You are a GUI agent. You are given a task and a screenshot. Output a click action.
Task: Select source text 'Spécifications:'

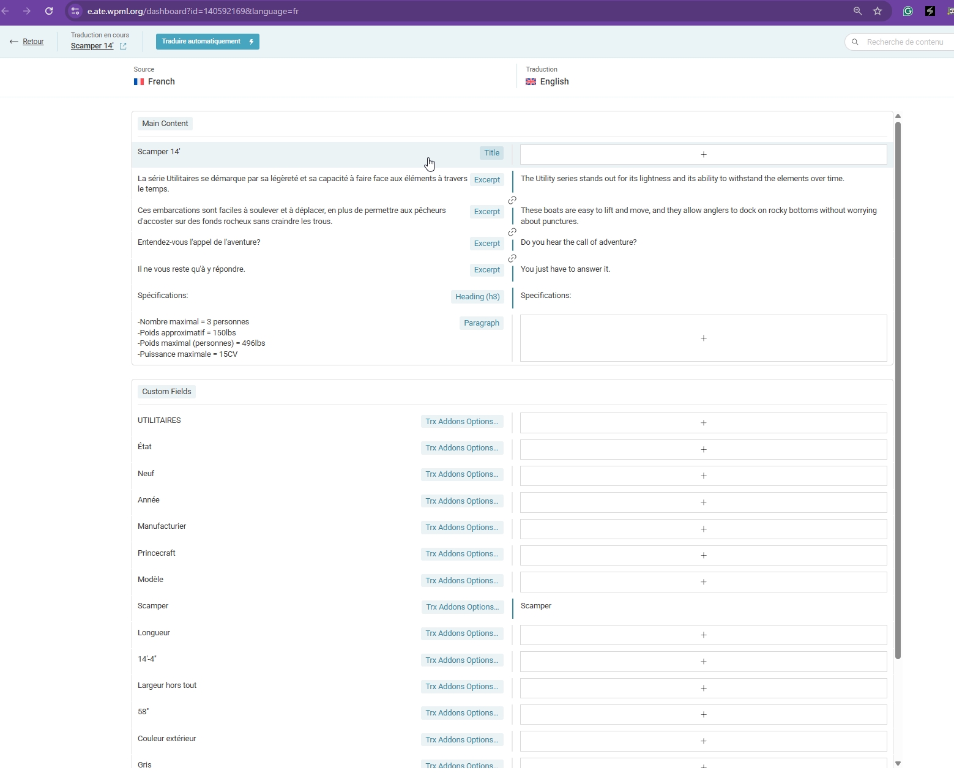coord(163,296)
